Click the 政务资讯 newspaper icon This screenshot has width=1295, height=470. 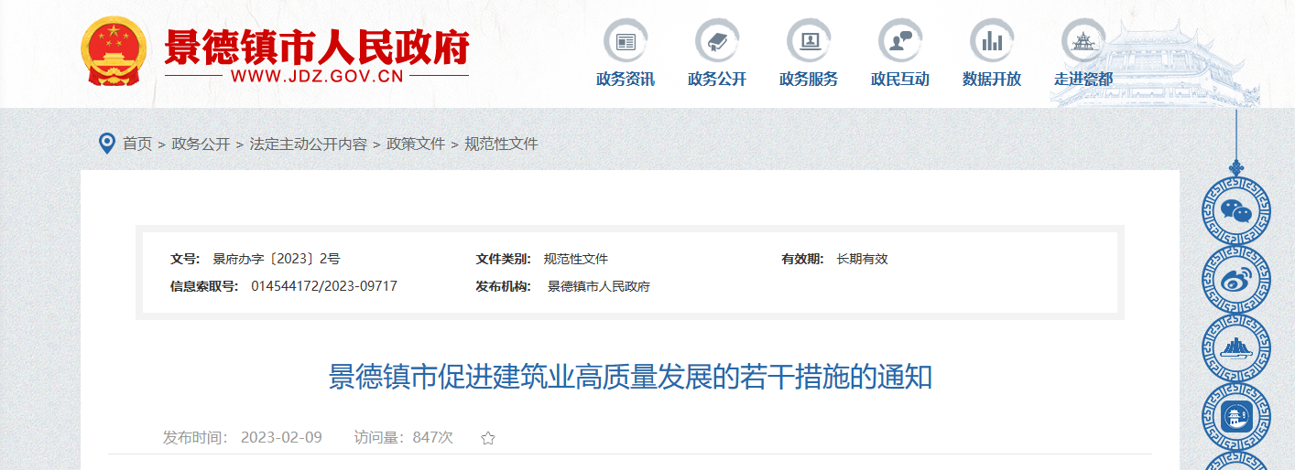[x=626, y=41]
